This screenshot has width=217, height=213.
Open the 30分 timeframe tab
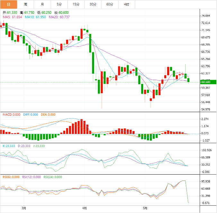coord(93,4)
